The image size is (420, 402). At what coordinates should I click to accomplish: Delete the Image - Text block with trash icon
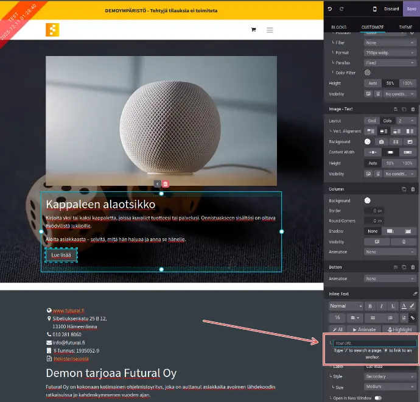pyautogui.click(x=412, y=109)
